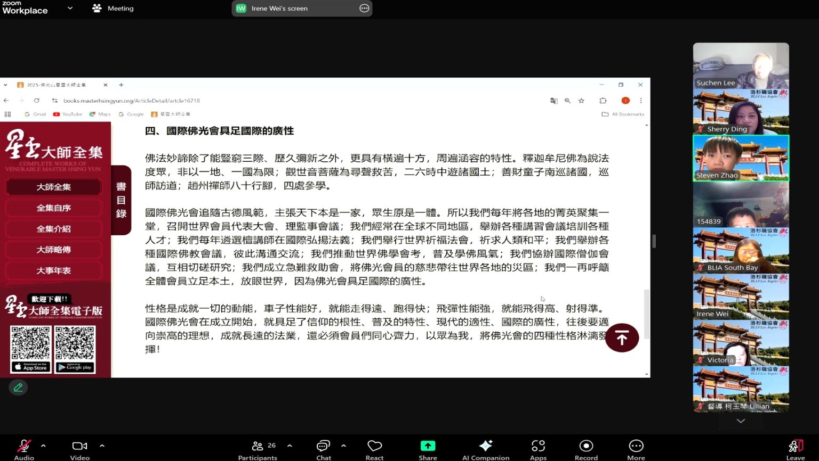Viewport: 819px width, 461px height.
Task: Open the Apps panel
Action: 538,450
